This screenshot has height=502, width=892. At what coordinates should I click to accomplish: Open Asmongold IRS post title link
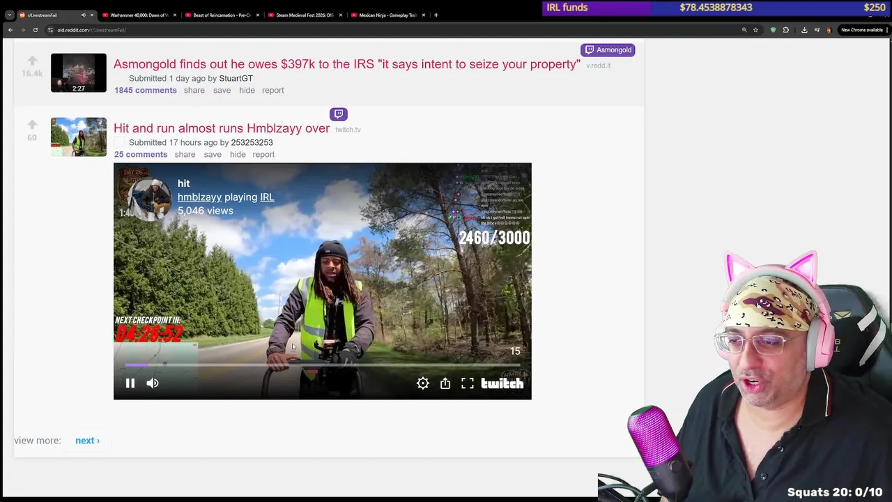coord(347,64)
